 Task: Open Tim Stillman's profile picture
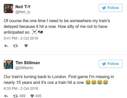8,64
